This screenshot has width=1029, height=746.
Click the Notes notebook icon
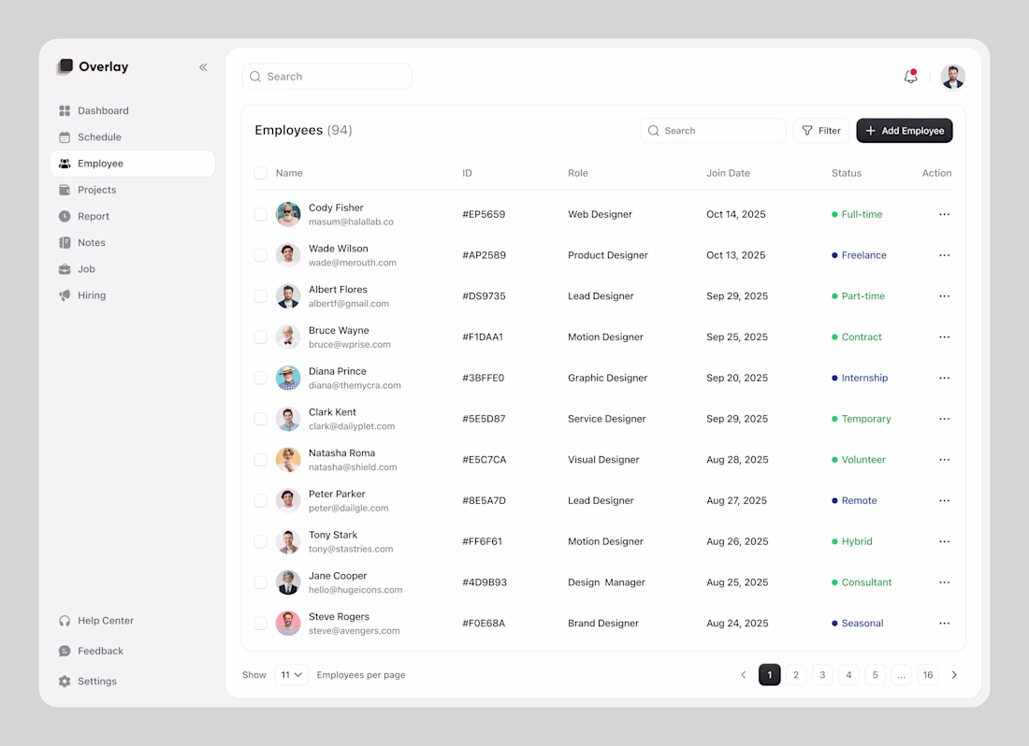pos(65,242)
